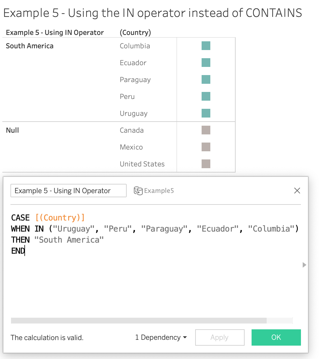
Task: Click the South America row header
Action: click(x=30, y=46)
